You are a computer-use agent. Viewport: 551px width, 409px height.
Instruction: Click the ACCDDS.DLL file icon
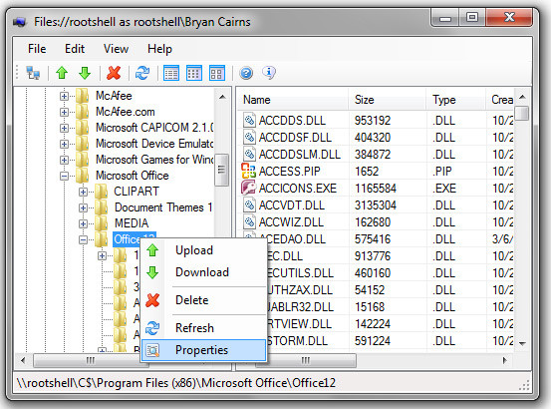coord(249,120)
